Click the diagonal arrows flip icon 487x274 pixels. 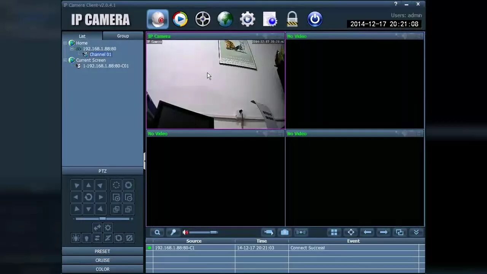97,228
